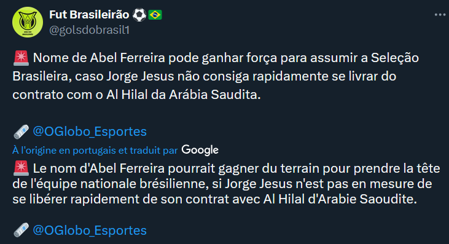Viewport: 449px width, 244px height.
Task: Click "Seleção" in the Portuguese text
Action: click(395, 58)
